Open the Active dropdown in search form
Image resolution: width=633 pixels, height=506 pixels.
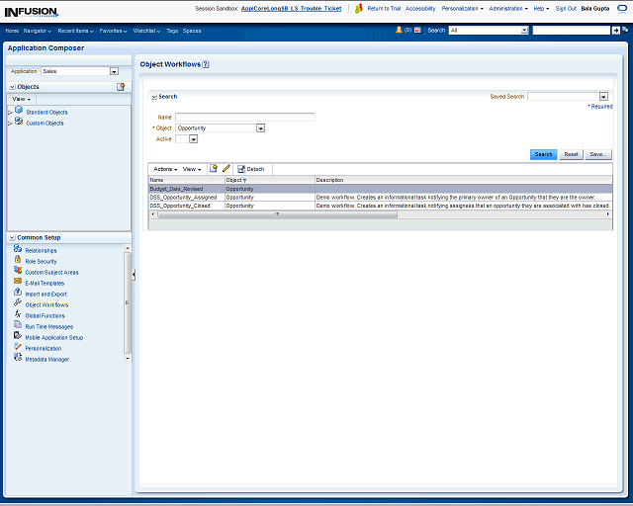tap(193, 139)
